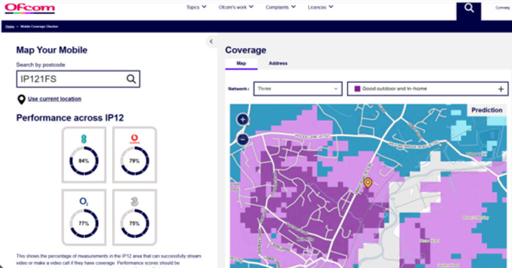Expand the Topics menu
This screenshot has width=512, height=268.
tap(196, 7)
